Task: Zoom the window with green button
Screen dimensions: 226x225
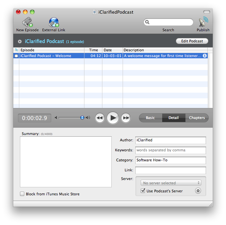Action: [32, 12]
